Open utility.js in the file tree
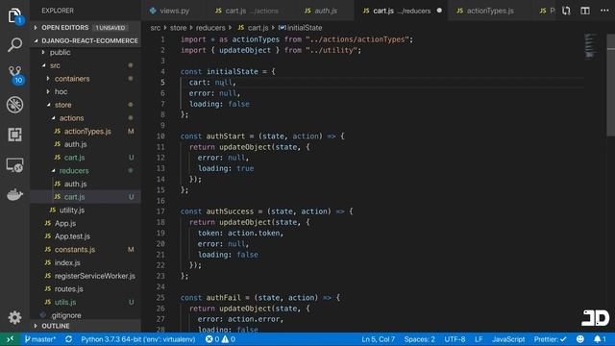Image resolution: width=615 pixels, height=346 pixels. coord(86,210)
